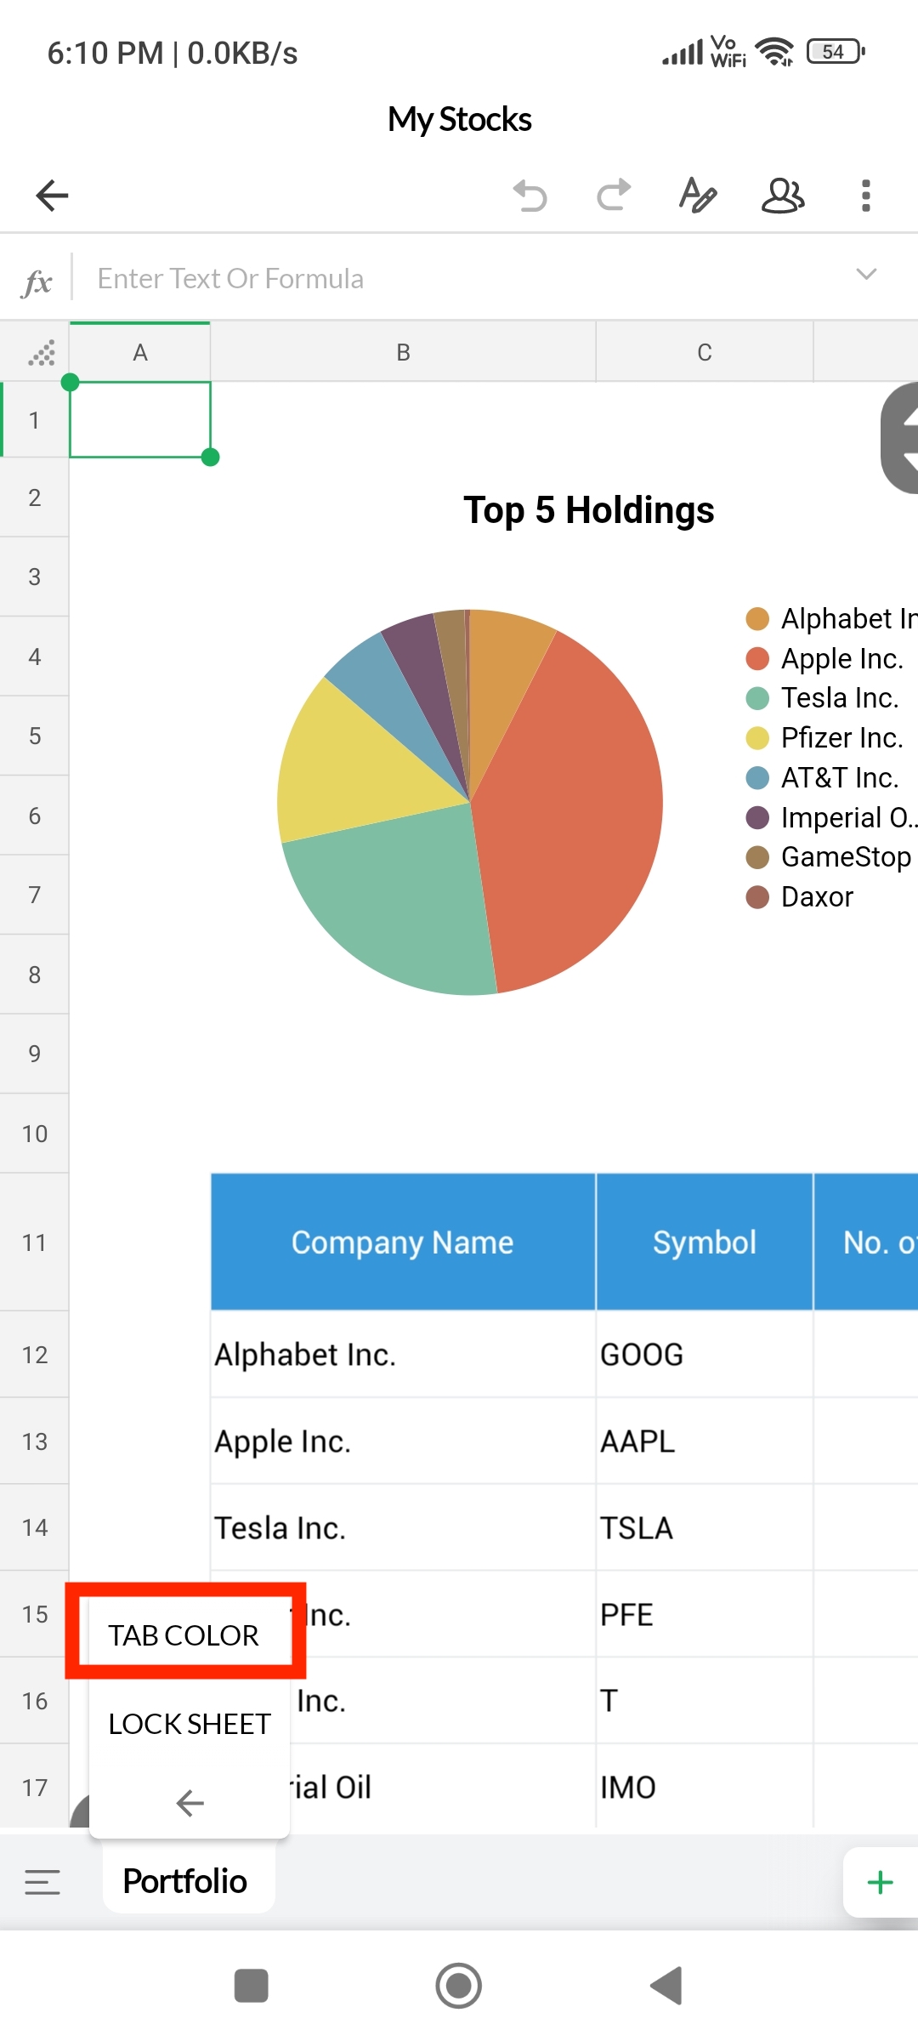Open the sheets list hamburger icon
This screenshot has height=2041, width=918.
(42, 1882)
